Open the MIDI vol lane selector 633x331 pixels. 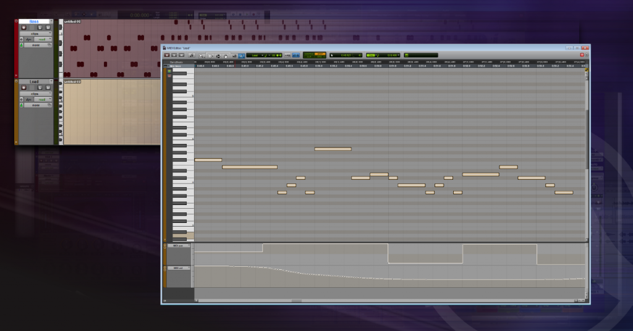[x=178, y=268]
